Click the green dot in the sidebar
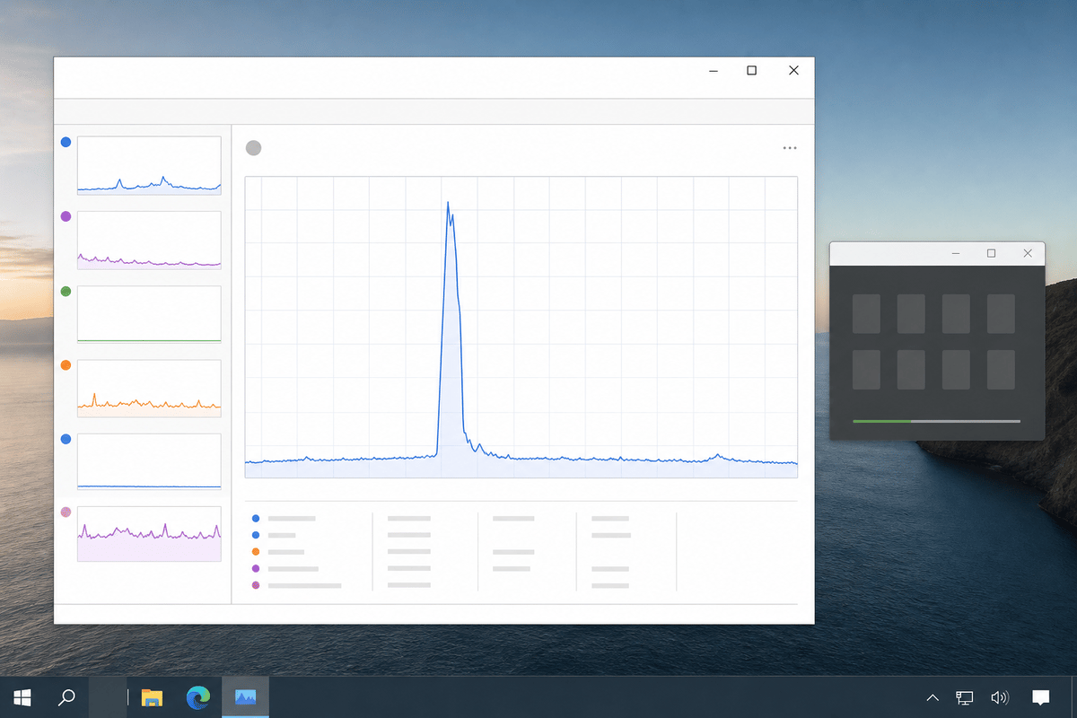 (66, 292)
